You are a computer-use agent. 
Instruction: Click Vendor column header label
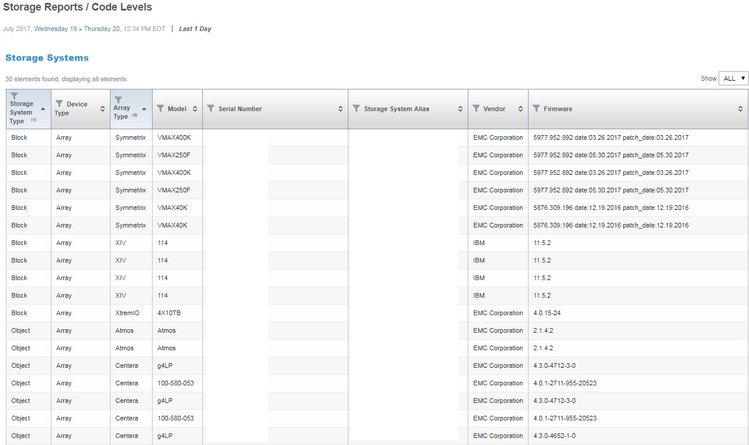point(495,109)
